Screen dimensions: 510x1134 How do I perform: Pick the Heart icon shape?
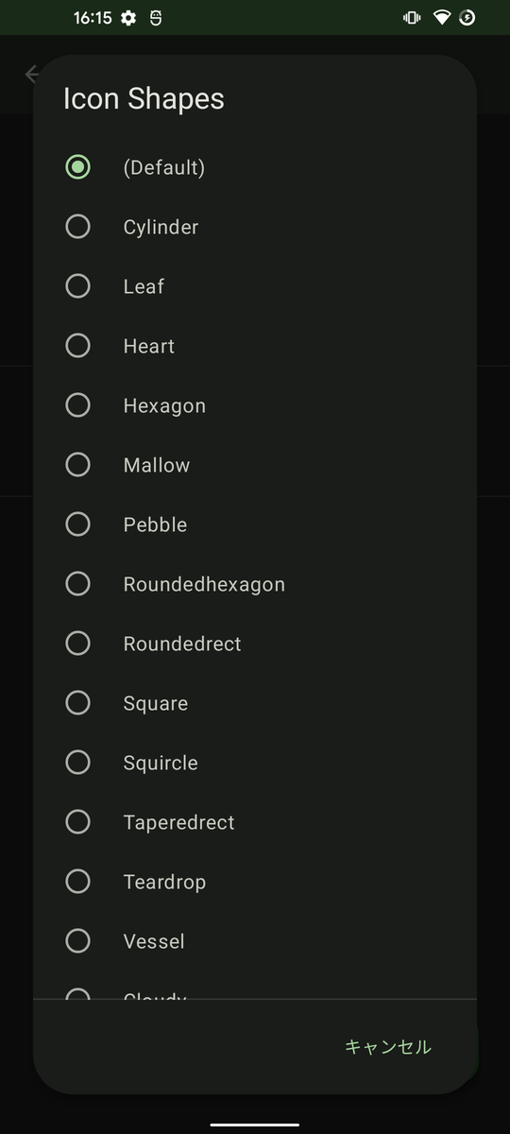(x=255, y=346)
